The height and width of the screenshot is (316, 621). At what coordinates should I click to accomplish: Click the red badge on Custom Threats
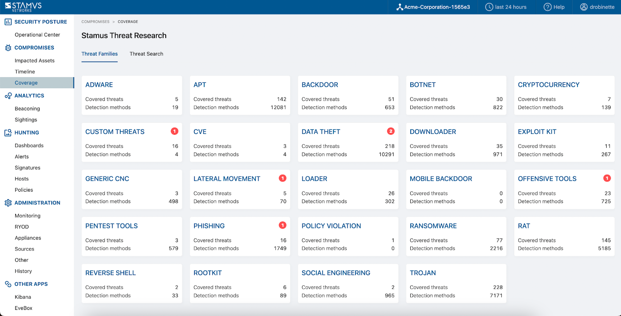(x=175, y=131)
